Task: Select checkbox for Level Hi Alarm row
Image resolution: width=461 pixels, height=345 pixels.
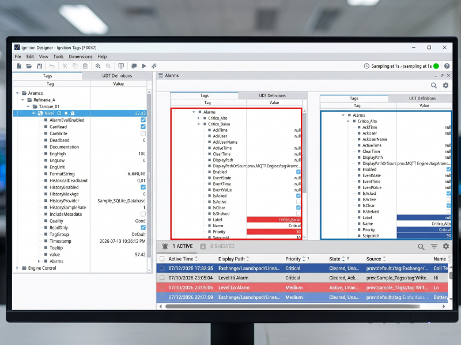Action: tap(162, 278)
